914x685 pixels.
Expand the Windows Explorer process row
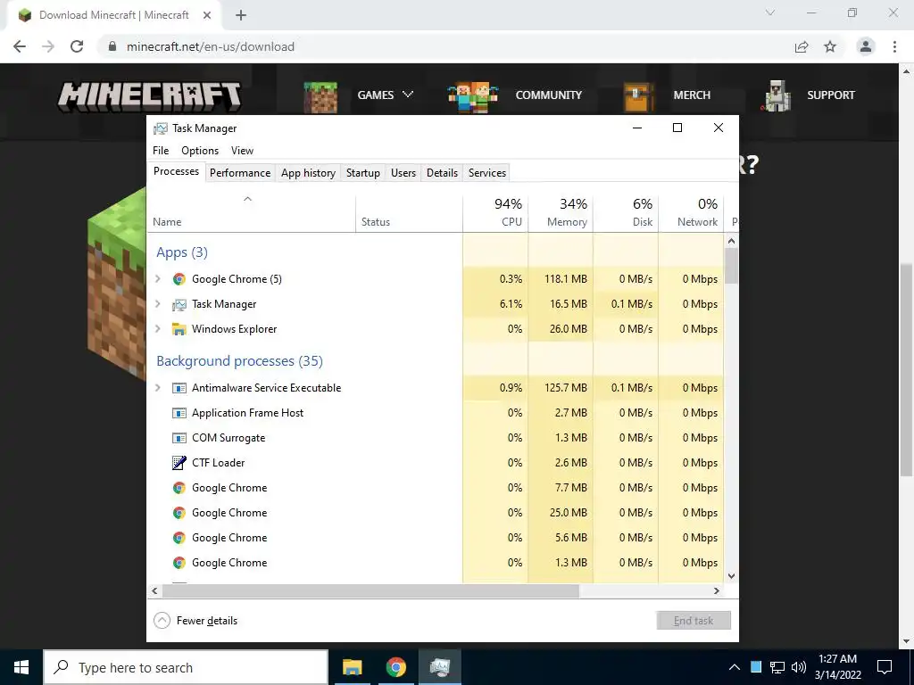pos(157,329)
